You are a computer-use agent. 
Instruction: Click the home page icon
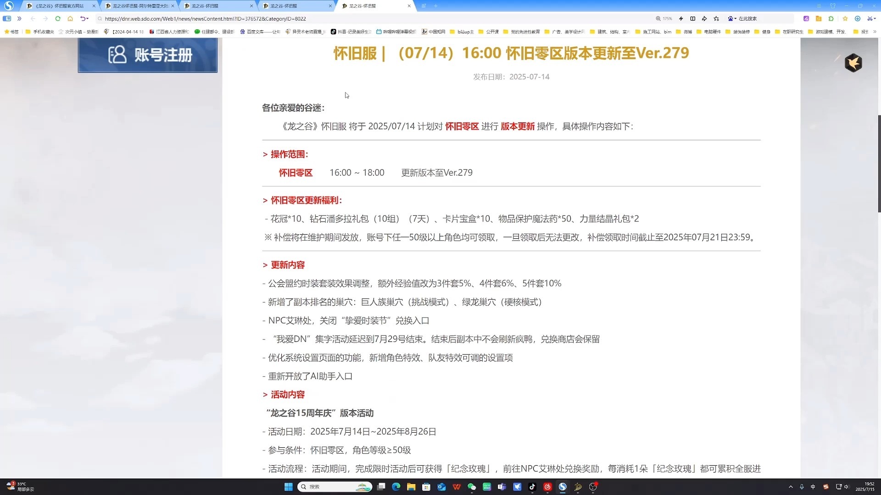(70, 19)
